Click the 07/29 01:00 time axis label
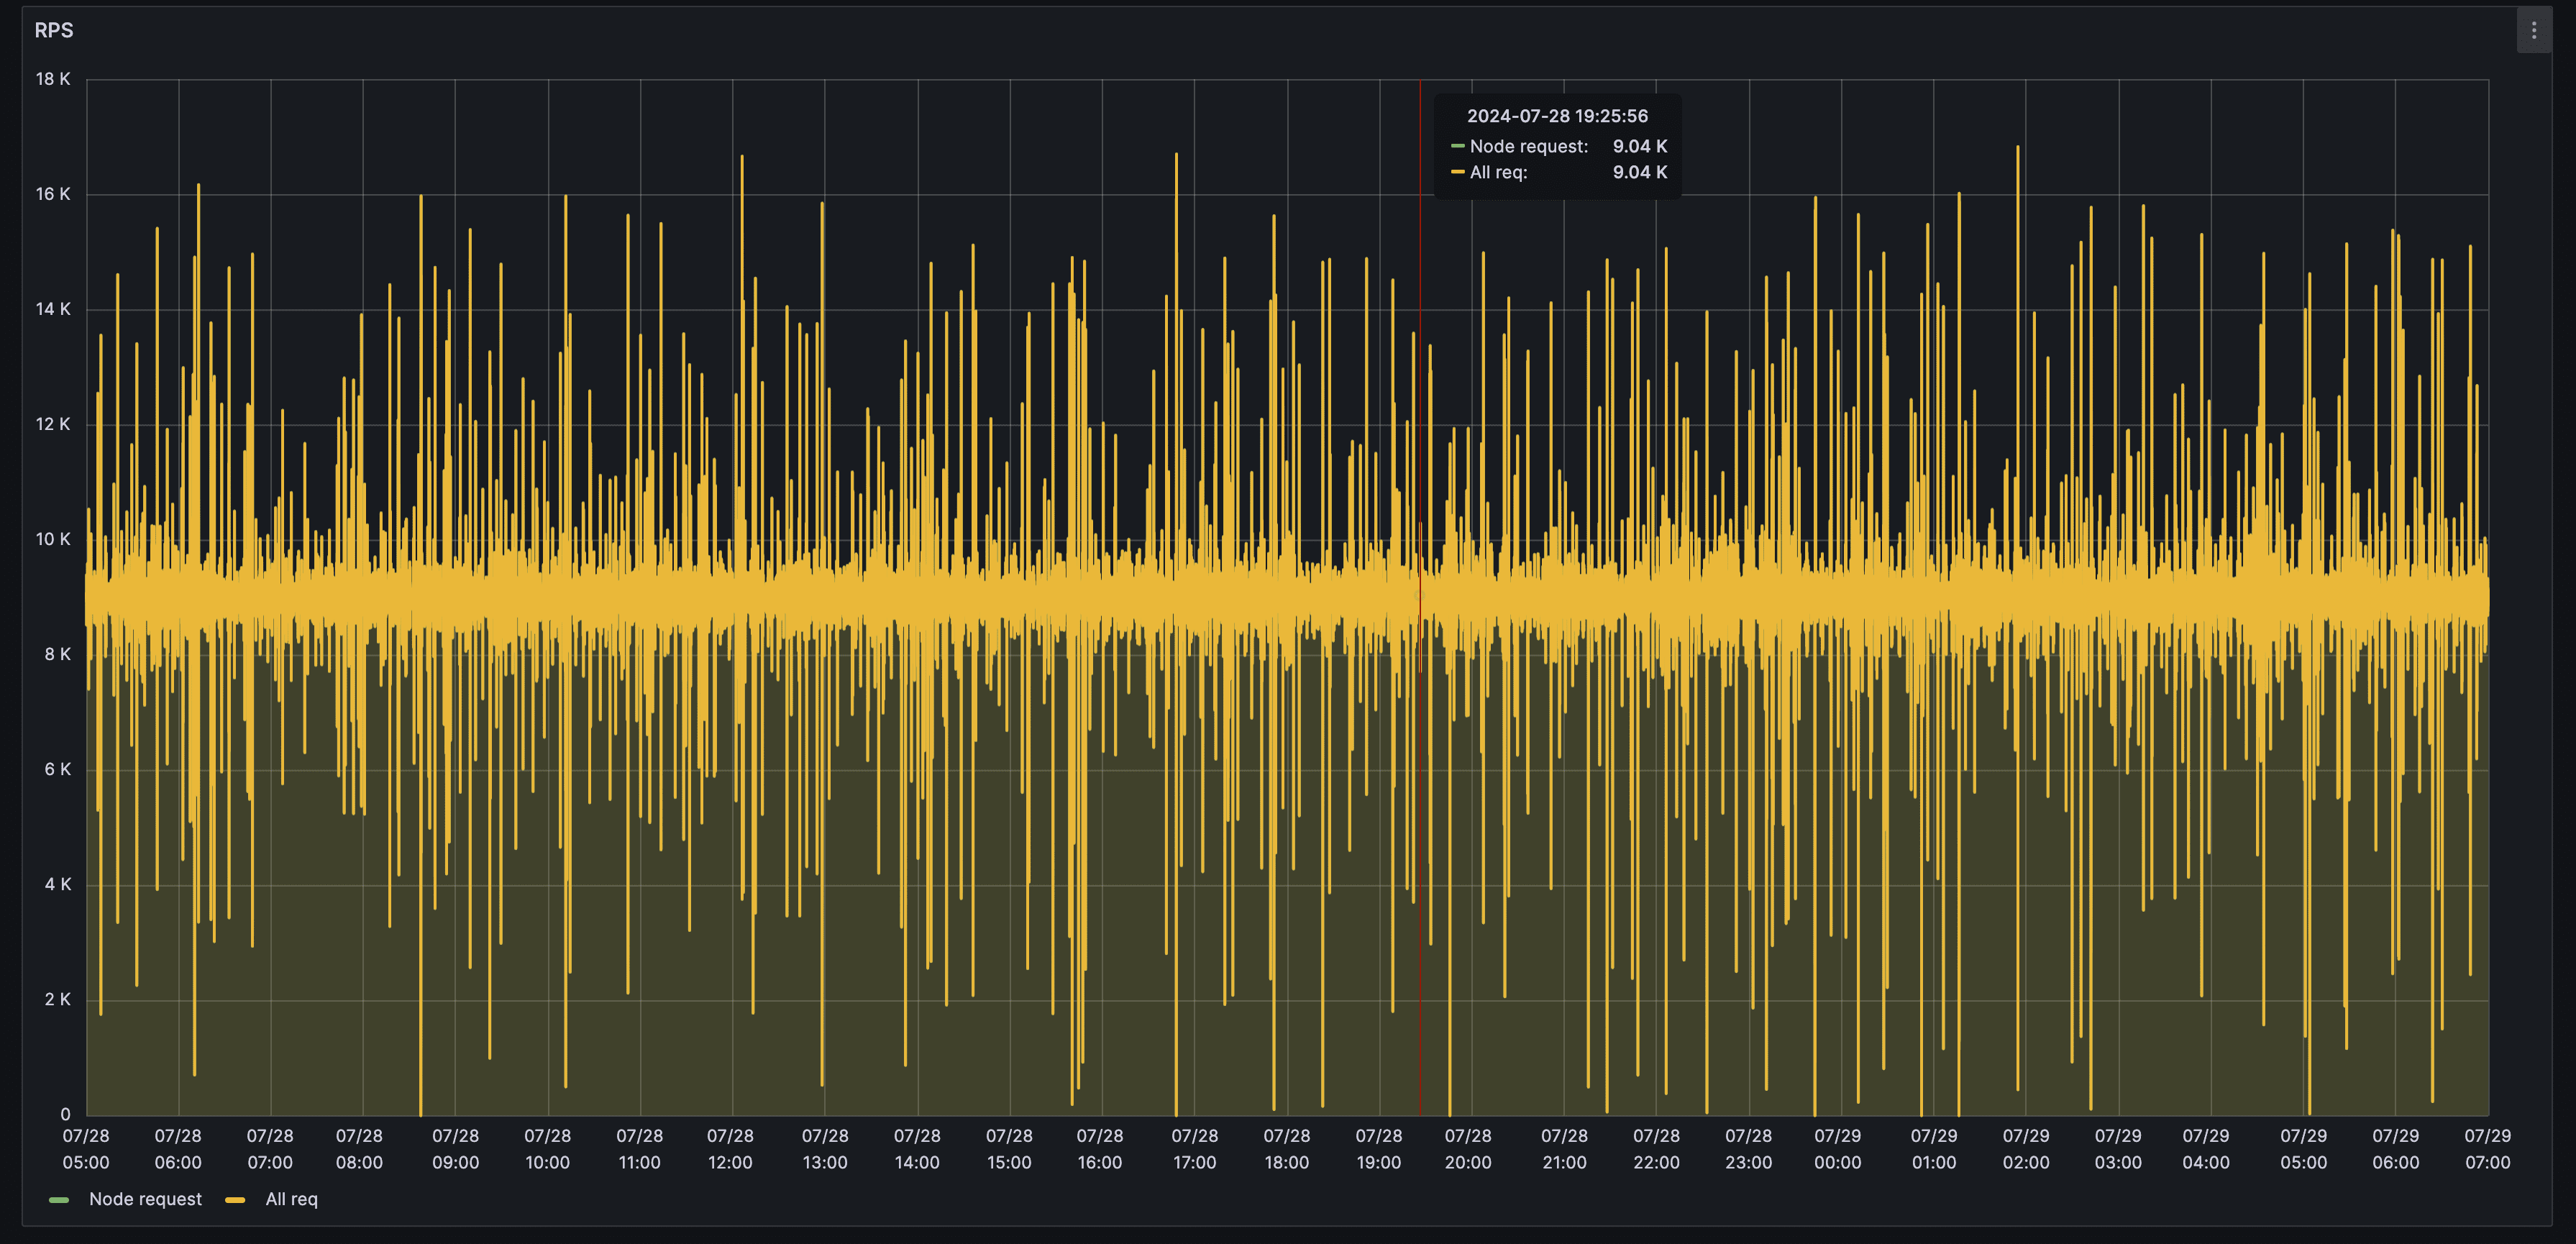The image size is (2576, 1244). 1934,1149
